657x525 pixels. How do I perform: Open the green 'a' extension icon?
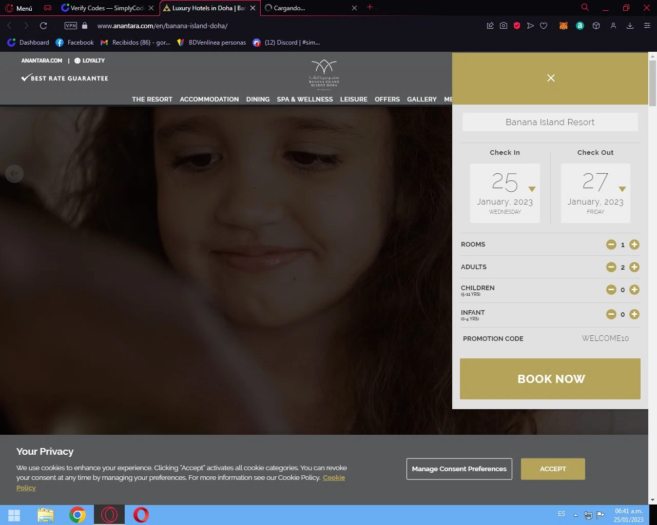[x=580, y=26]
